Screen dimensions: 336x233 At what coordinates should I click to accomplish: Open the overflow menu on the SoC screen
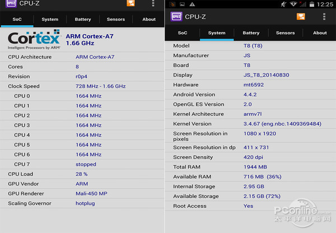pos(153,3)
